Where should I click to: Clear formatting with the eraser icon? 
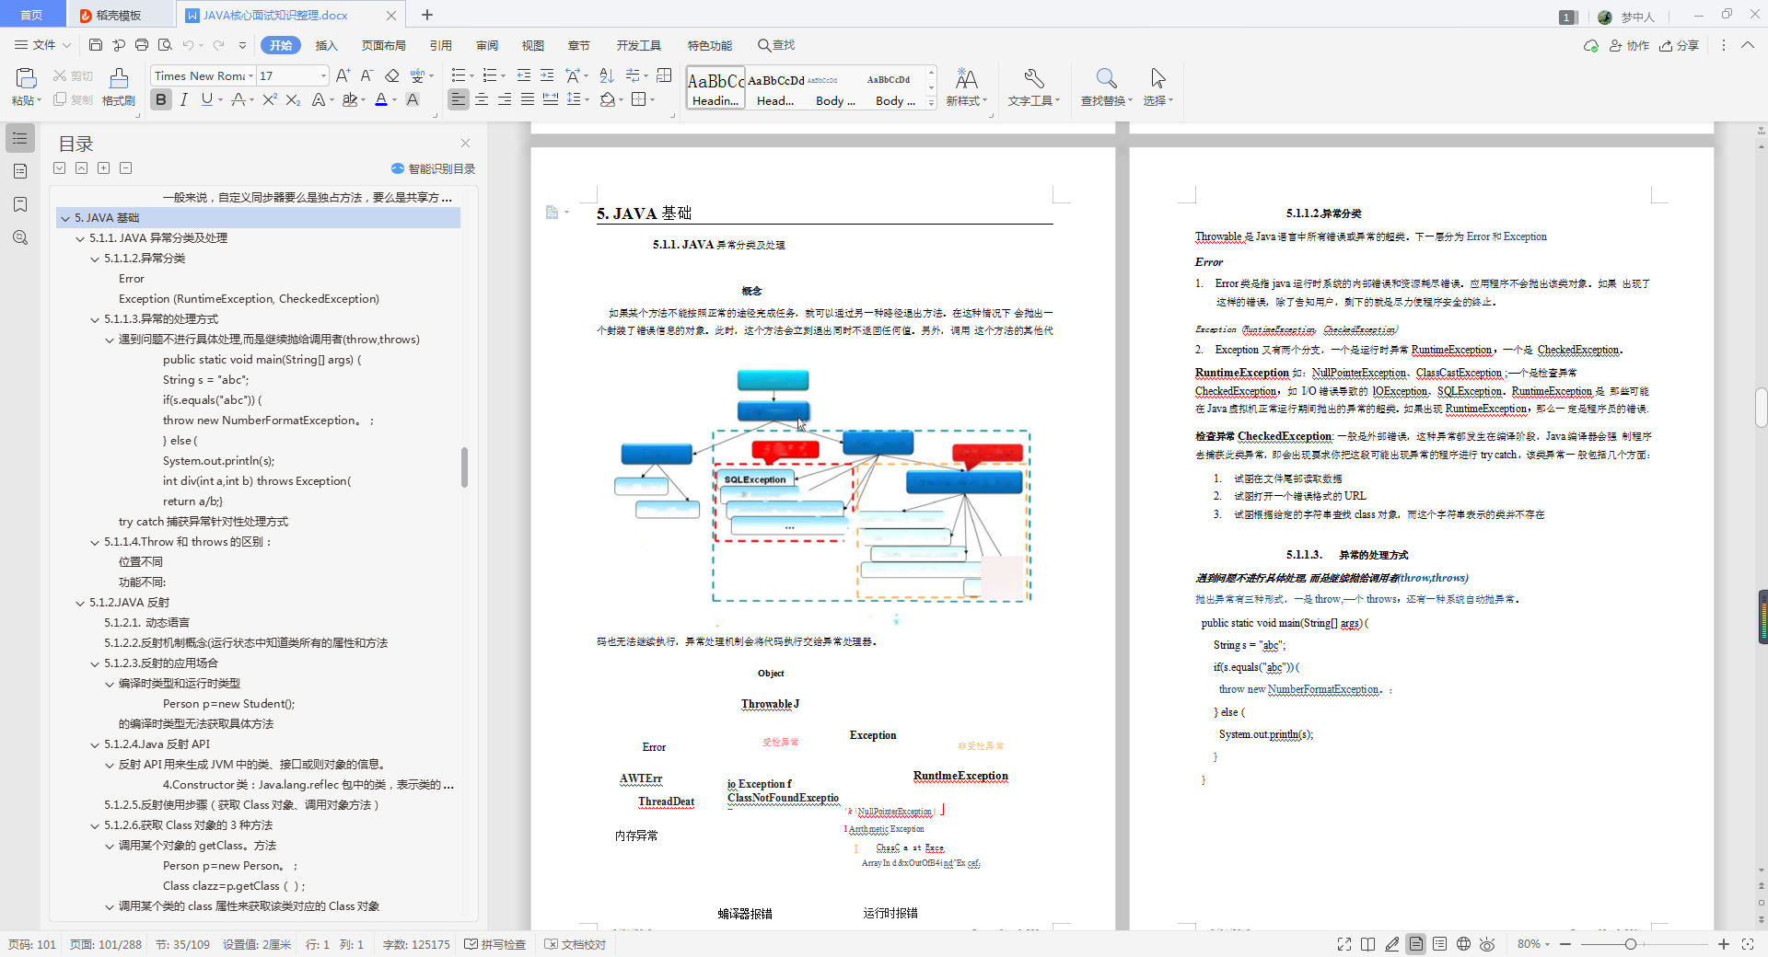pyautogui.click(x=392, y=75)
